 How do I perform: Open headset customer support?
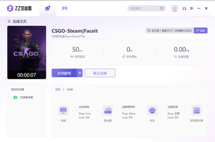click(x=185, y=8)
